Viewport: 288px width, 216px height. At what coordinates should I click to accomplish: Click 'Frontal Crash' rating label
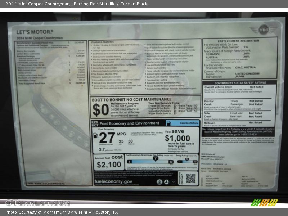tap(209, 103)
